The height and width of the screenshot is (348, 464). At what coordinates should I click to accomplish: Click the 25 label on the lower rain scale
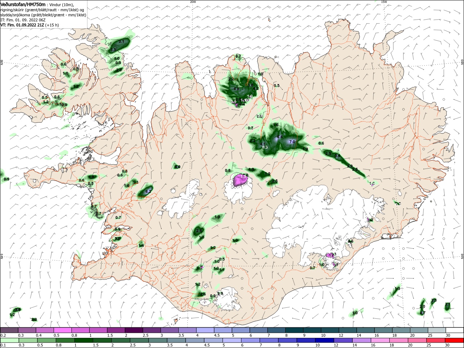[429, 345]
